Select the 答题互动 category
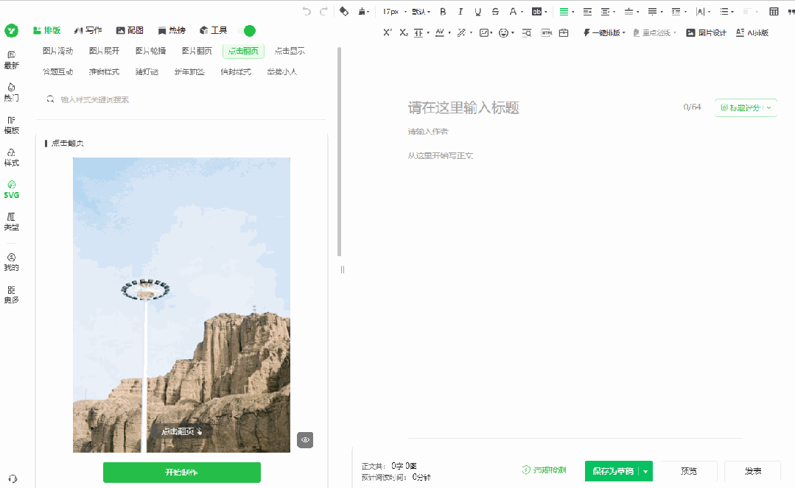This screenshot has width=795, height=488. (x=57, y=71)
